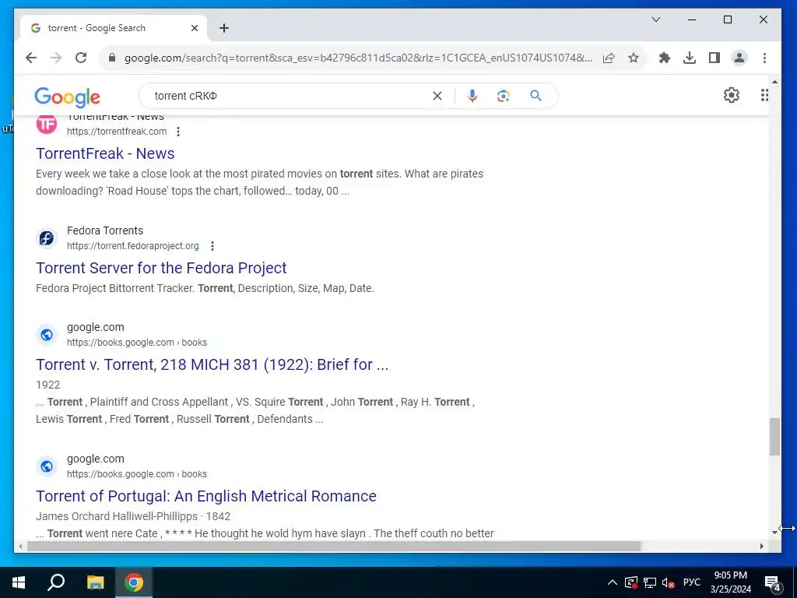The height and width of the screenshot is (598, 797).
Task: Select the torrent - Google Search tab
Action: tap(114, 28)
